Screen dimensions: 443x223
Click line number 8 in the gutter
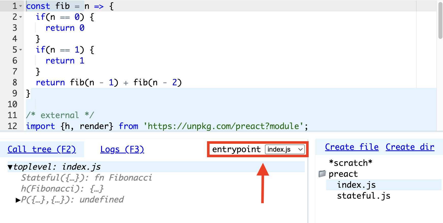(x=15, y=83)
